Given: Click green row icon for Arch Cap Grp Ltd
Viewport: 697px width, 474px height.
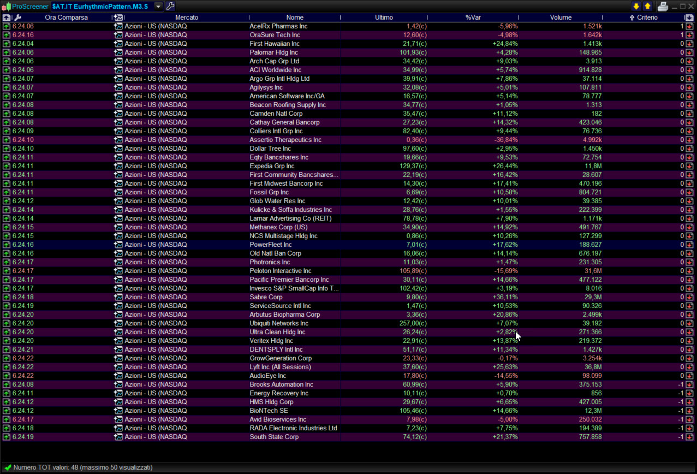Looking at the screenshot, I should [7, 61].
